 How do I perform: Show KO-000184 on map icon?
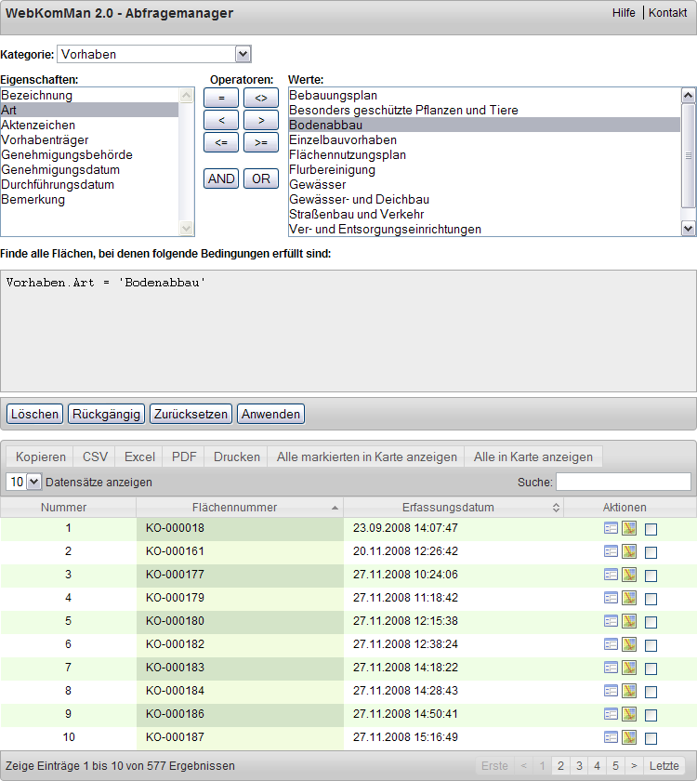pyautogui.click(x=629, y=691)
